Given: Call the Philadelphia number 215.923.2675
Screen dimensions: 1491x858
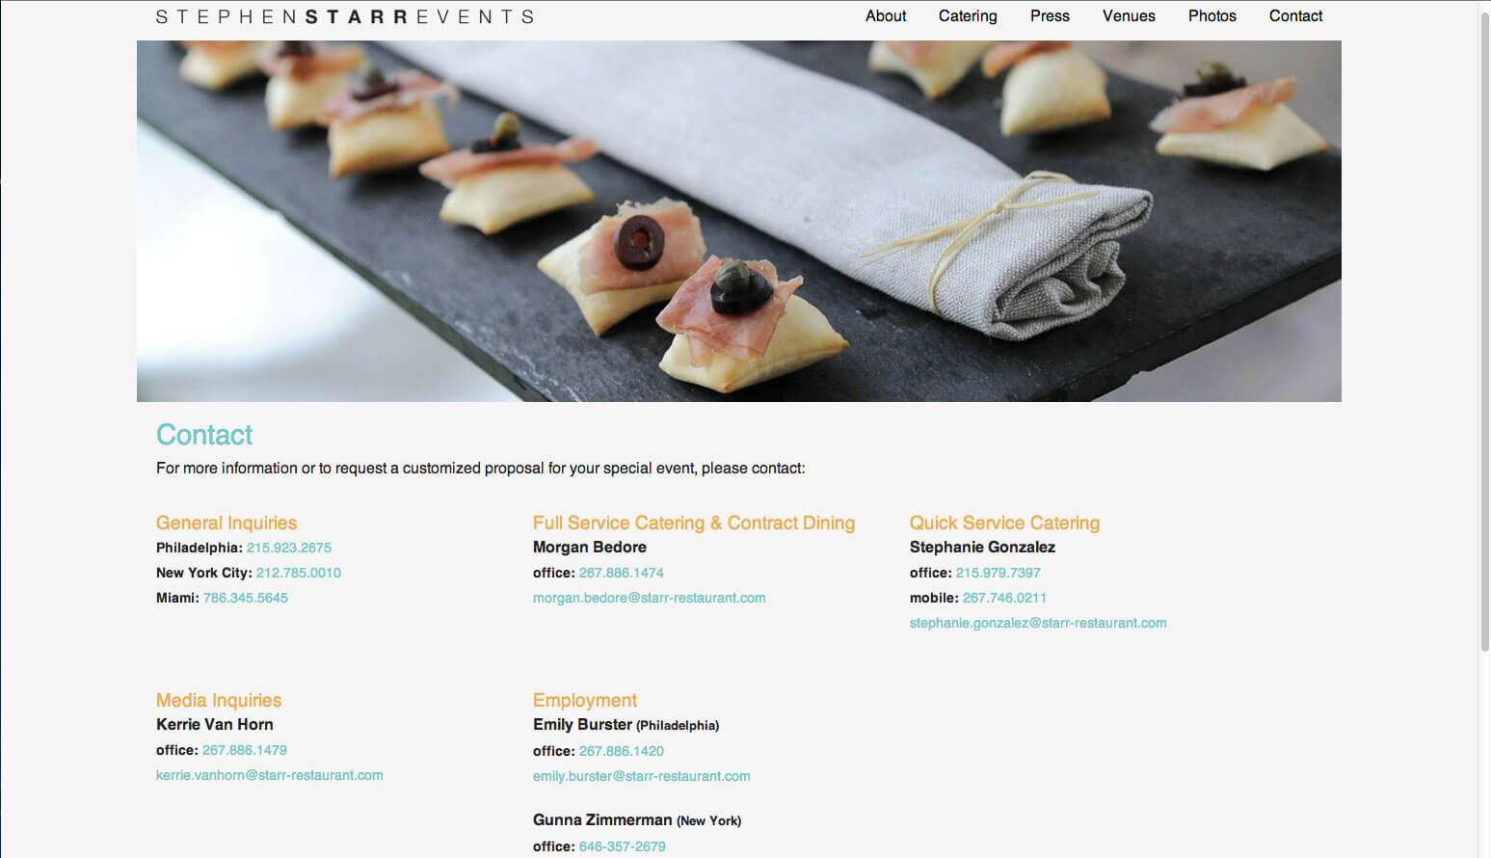Looking at the screenshot, I should pyautogui.click(x=289, y=548).
